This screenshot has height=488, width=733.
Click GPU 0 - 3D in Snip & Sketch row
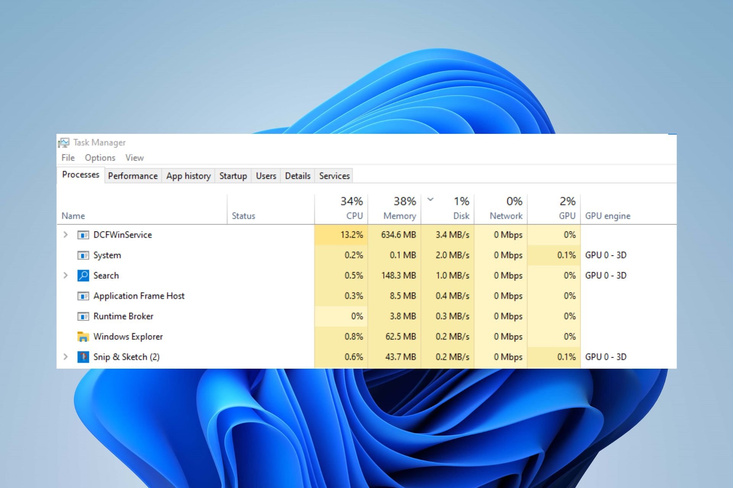pos(606,357)
